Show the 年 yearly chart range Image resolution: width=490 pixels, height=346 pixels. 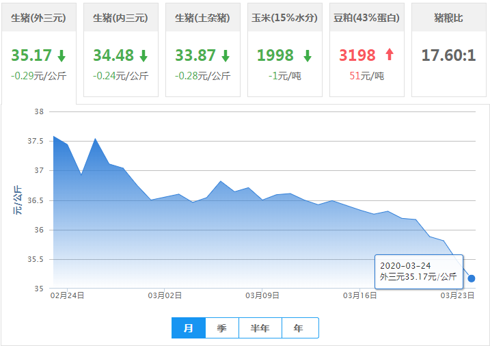[x=299, y=328]
